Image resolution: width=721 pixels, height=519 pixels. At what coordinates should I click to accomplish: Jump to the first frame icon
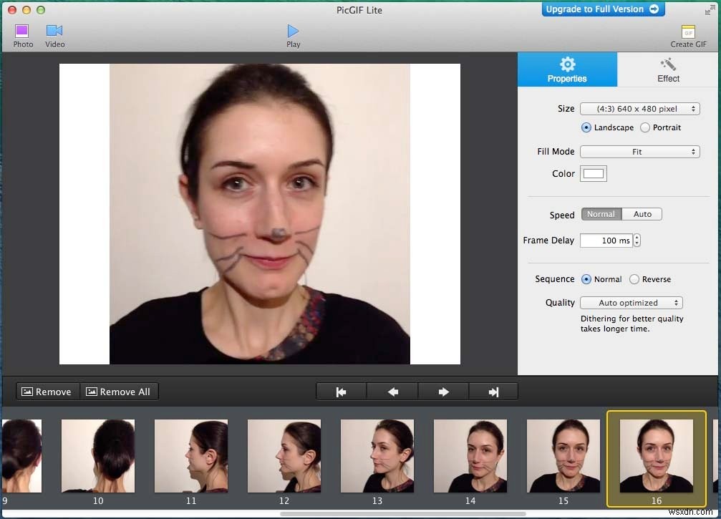pos(341,391)
